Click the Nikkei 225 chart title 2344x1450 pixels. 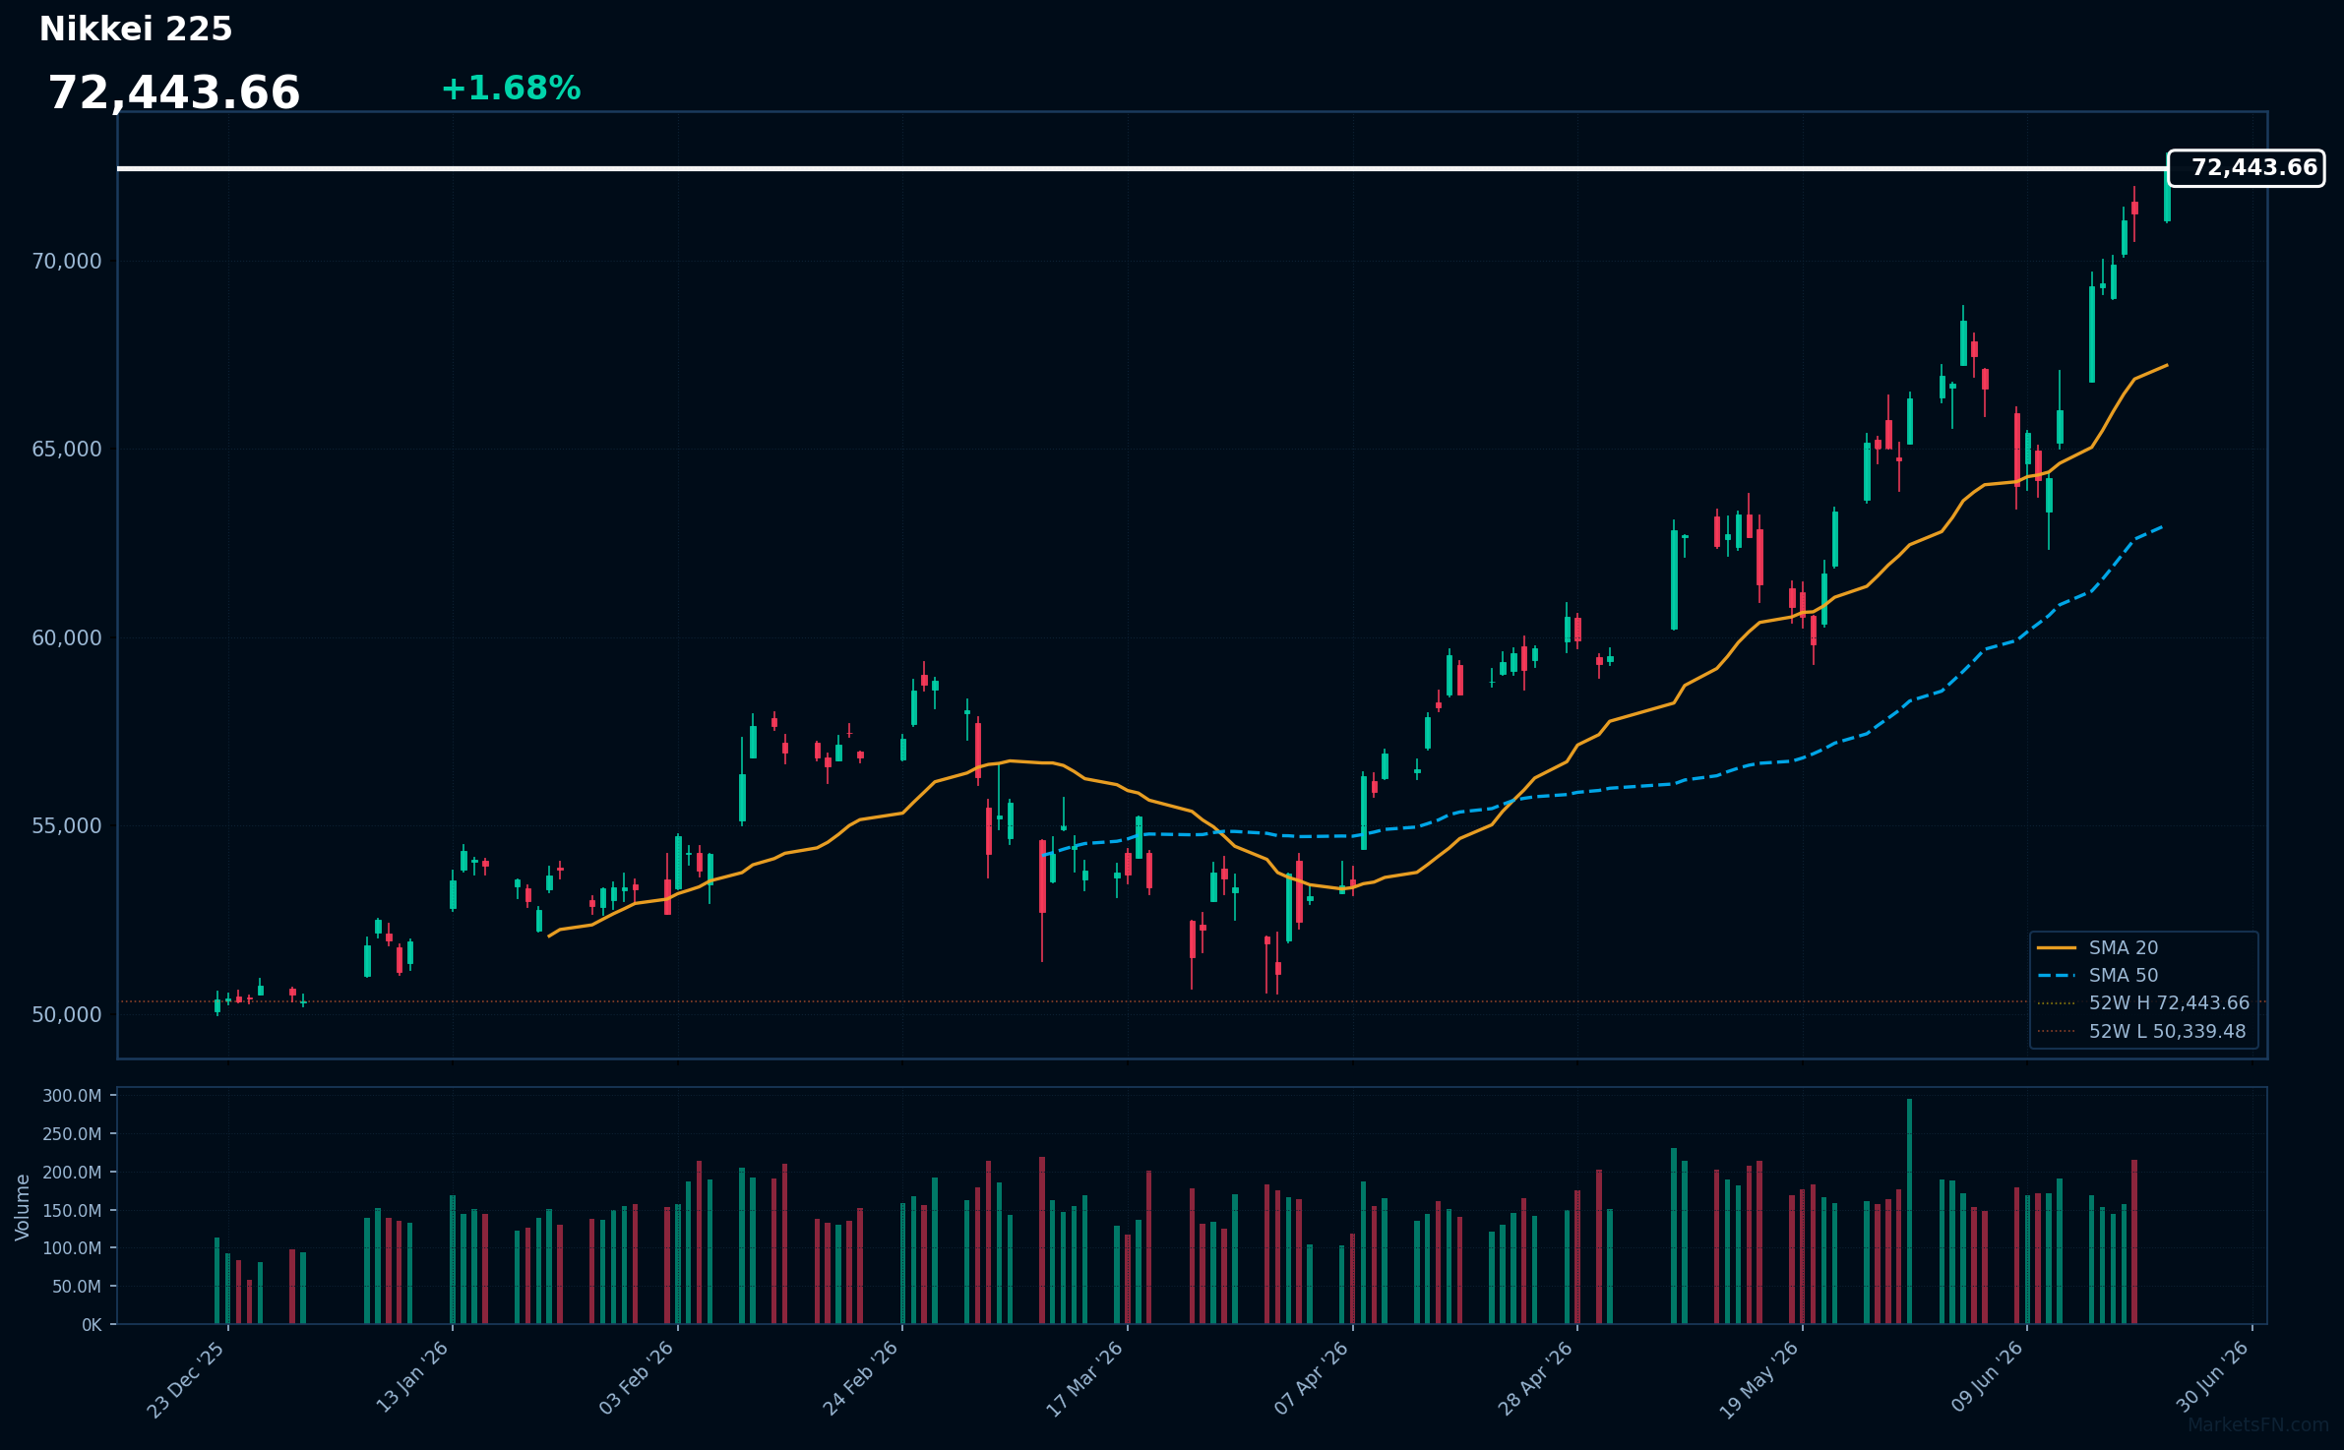[x=136, y=30]
